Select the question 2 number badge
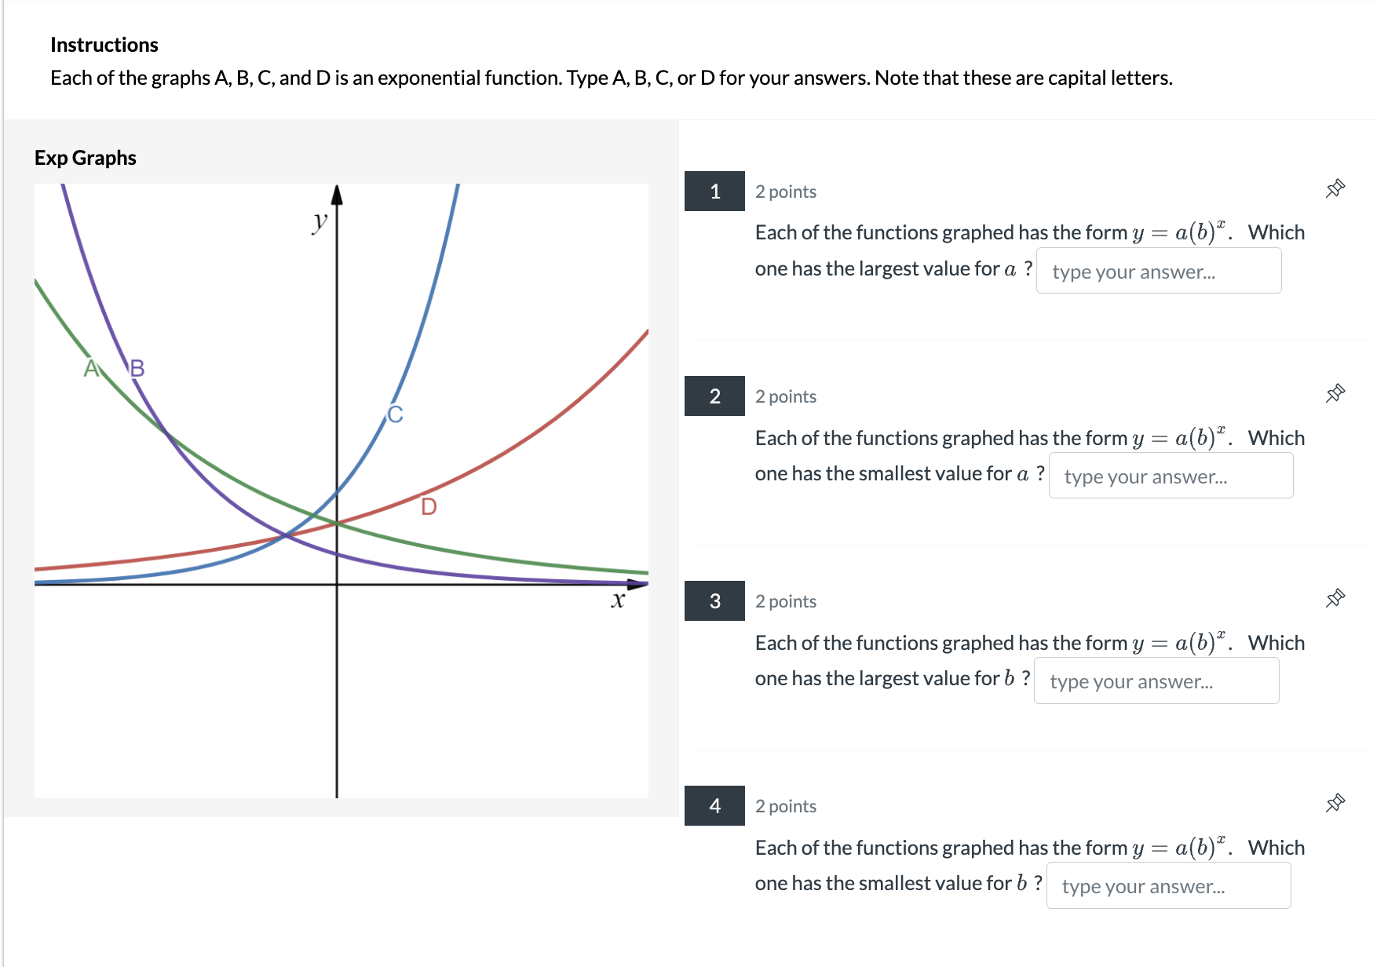The image size is (1377, 967). 714,396
